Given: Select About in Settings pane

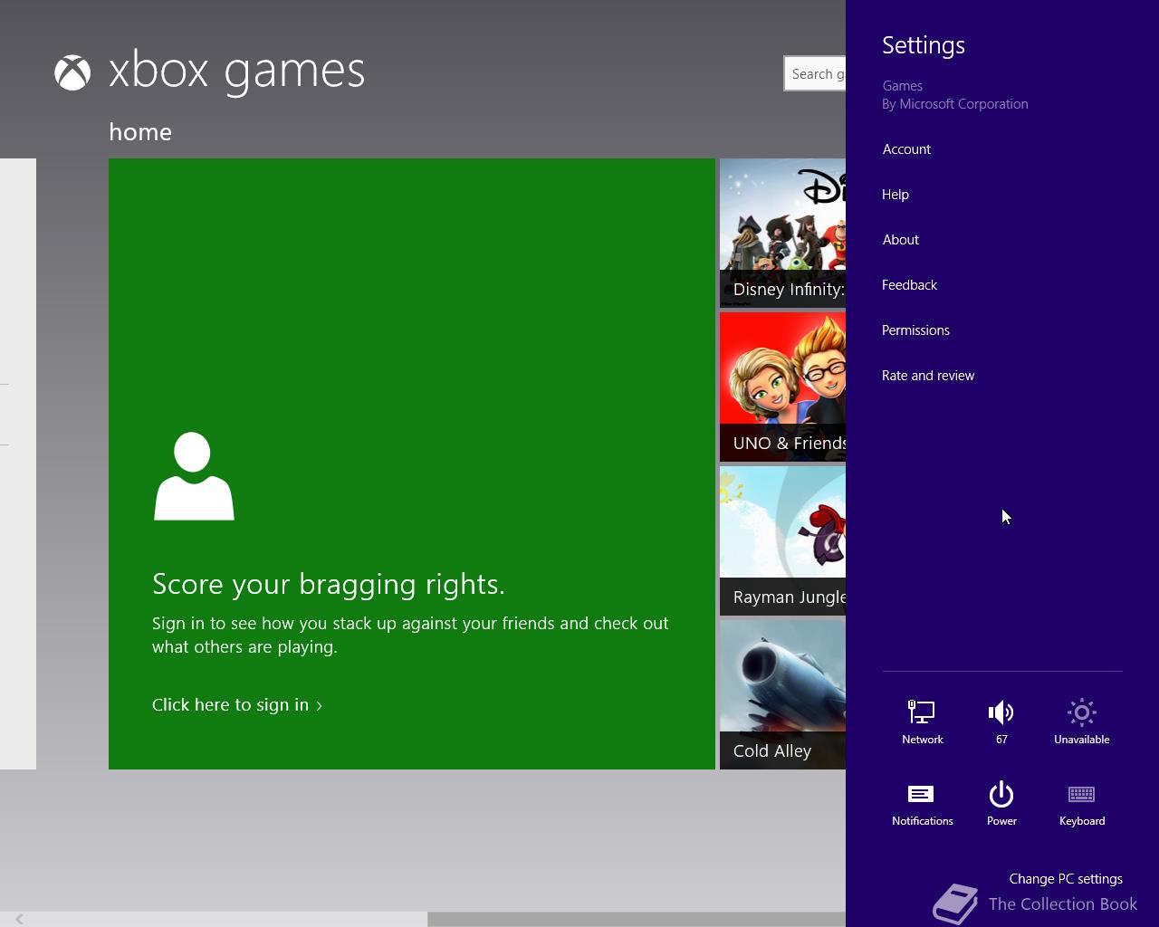Looking at the screenshot, I should tap(900, 240).
